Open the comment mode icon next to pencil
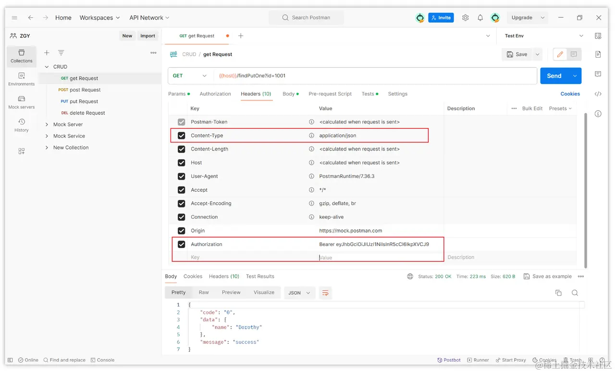This screenshot has height=373, width=615. click(574, 54)
